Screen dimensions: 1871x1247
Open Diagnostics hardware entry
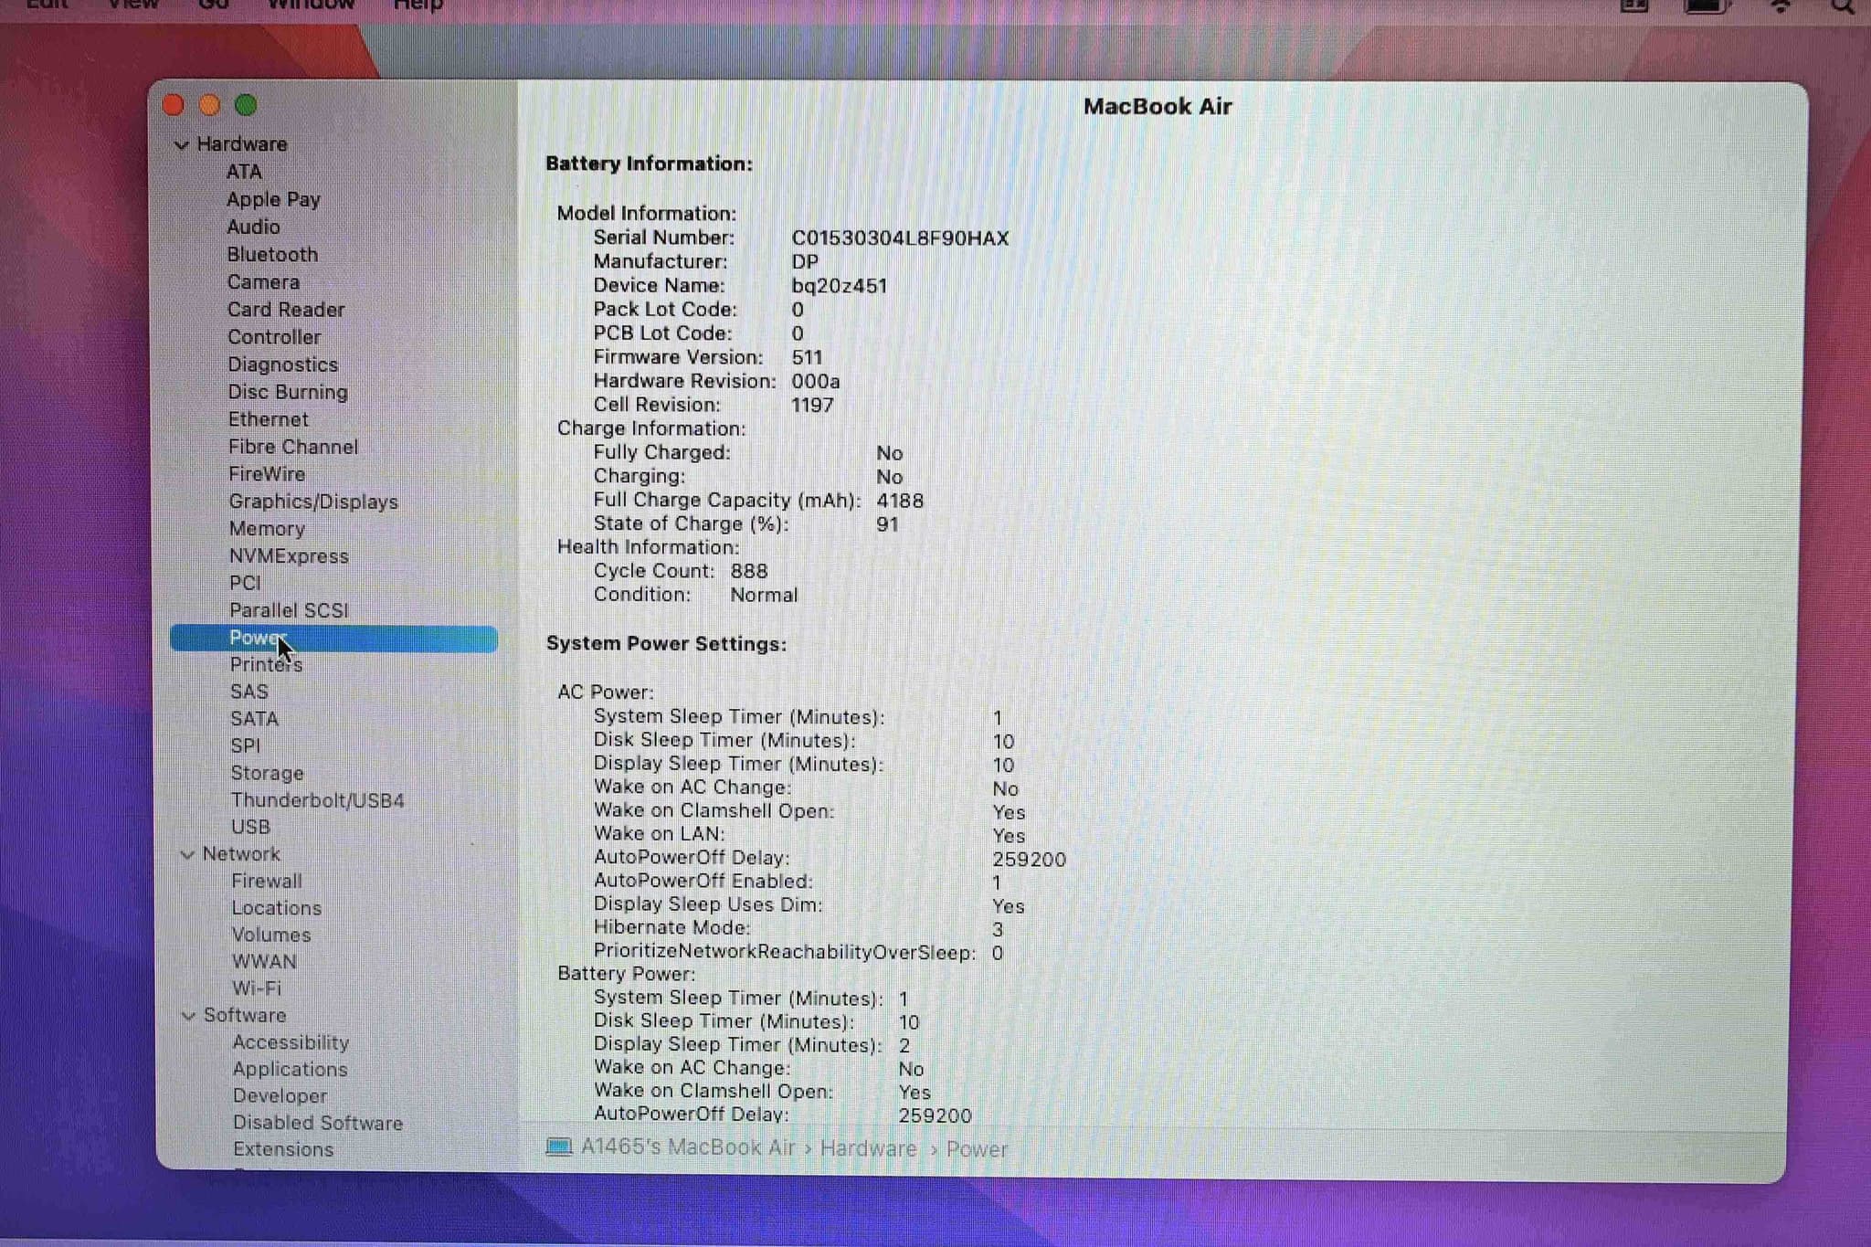(x=282, y=364)
